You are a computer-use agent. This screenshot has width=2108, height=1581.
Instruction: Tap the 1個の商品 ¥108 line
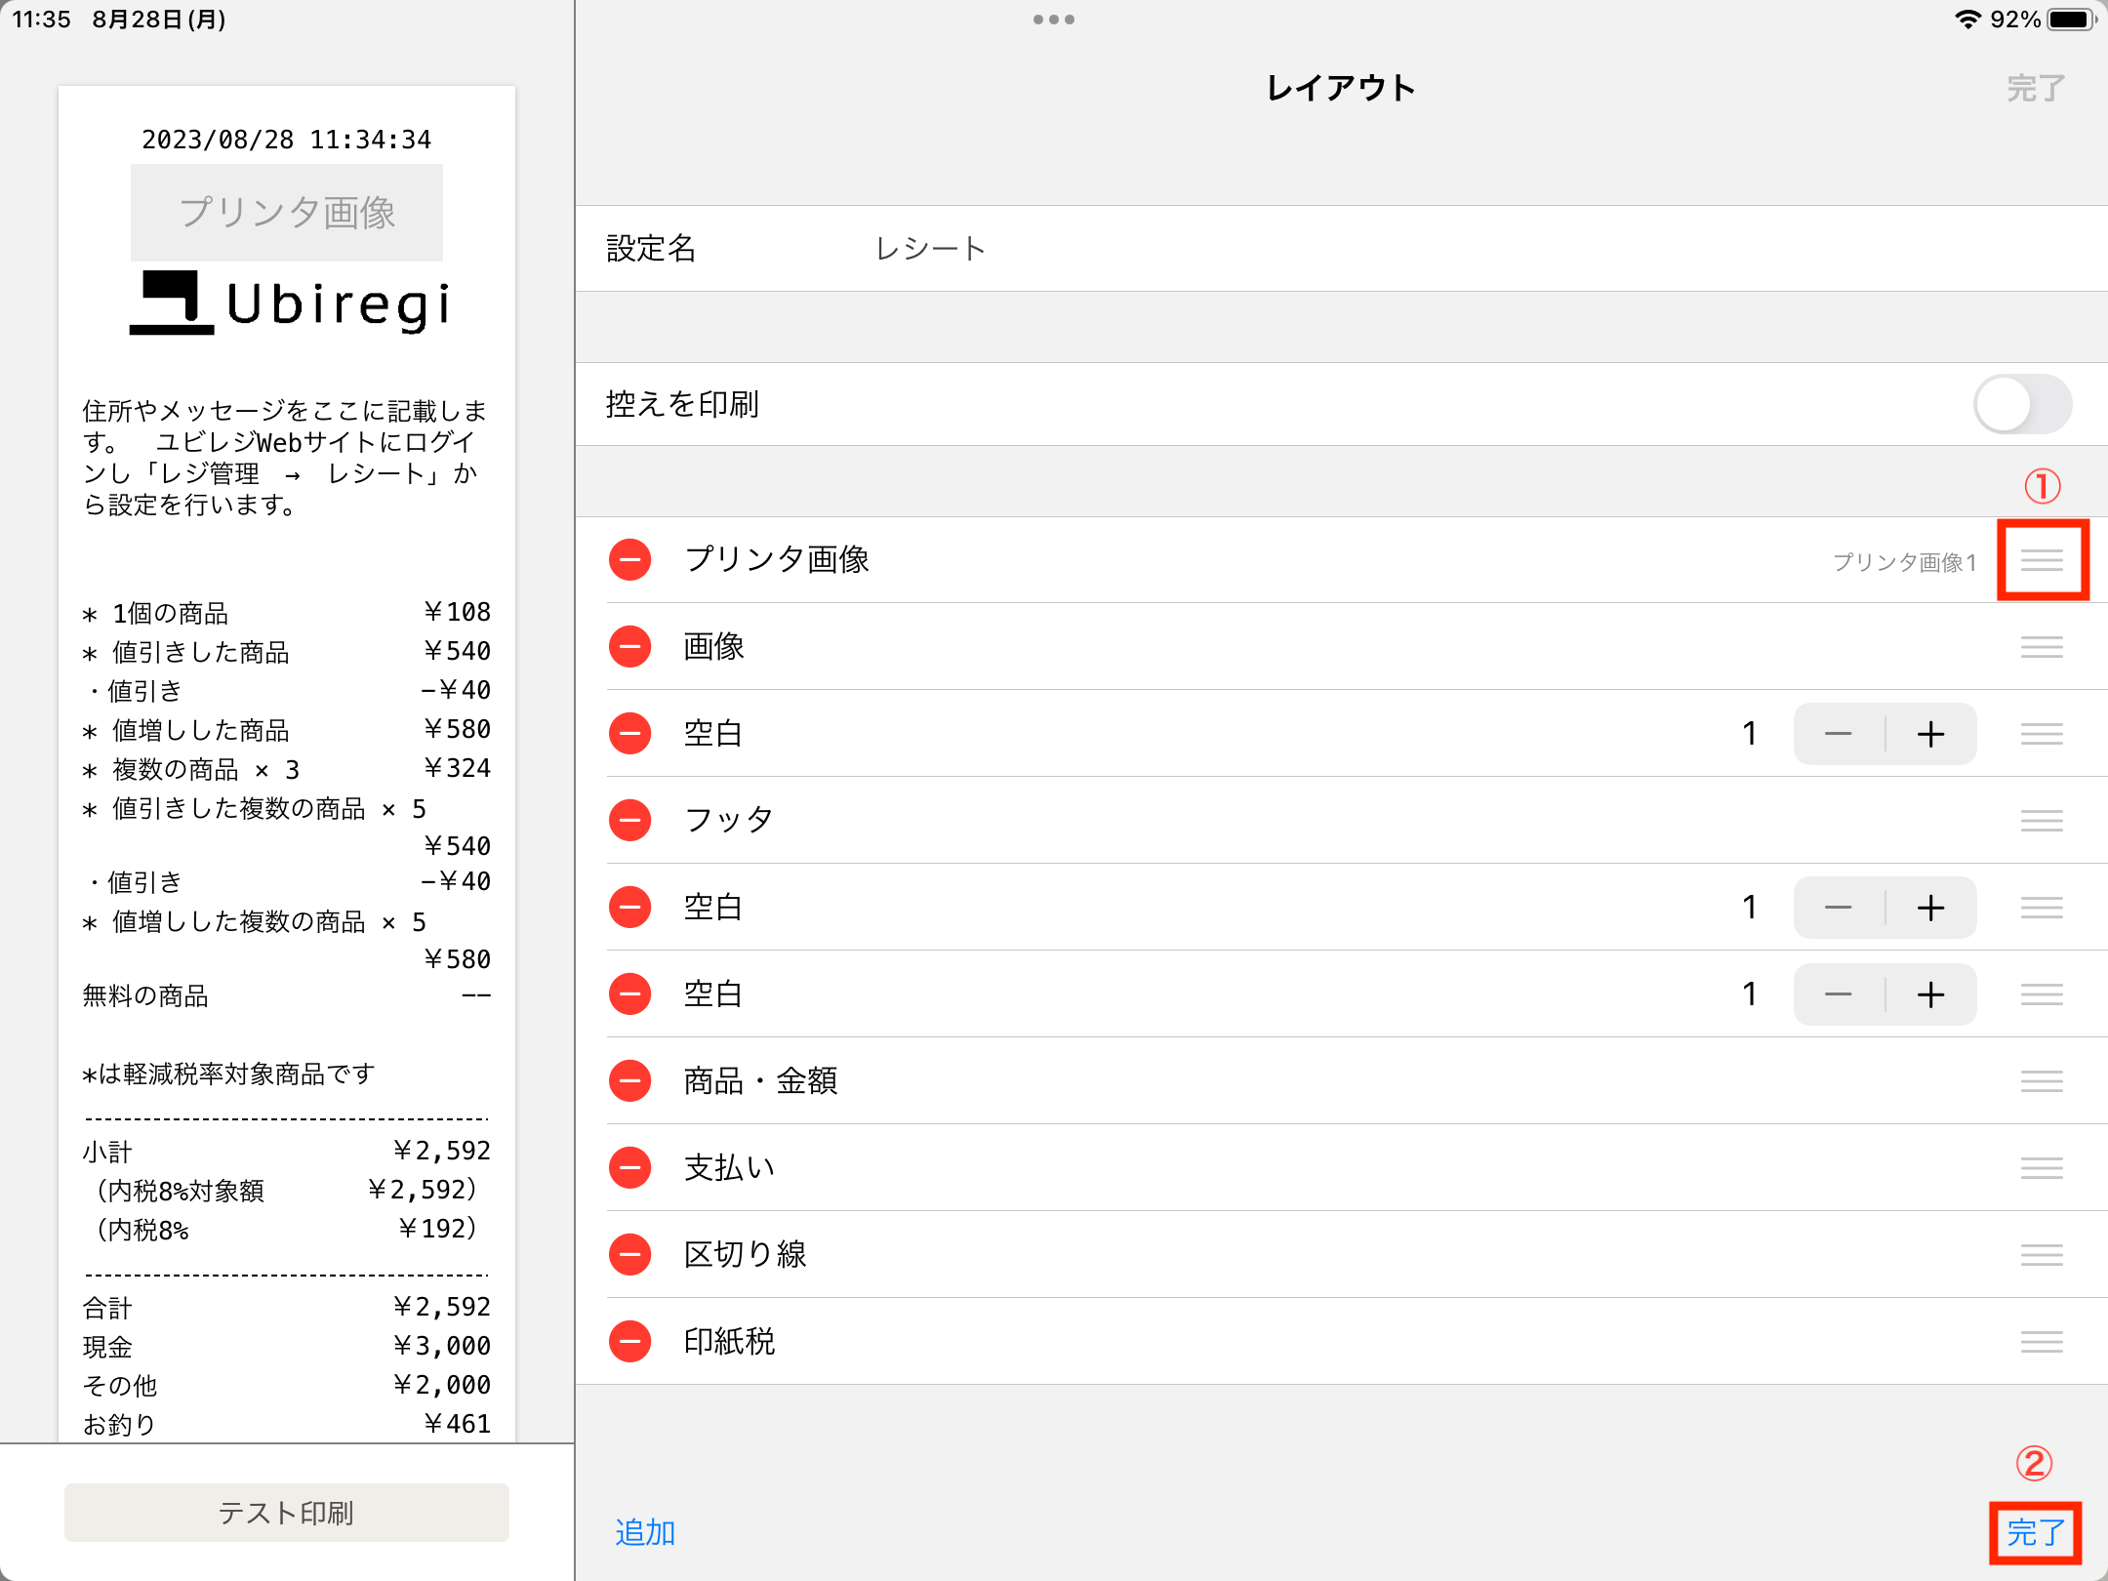[287, 613]
